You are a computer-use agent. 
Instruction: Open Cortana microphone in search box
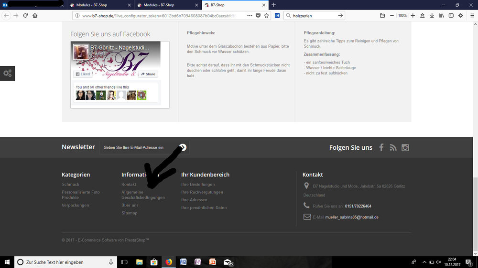click(x=111, y=262)
